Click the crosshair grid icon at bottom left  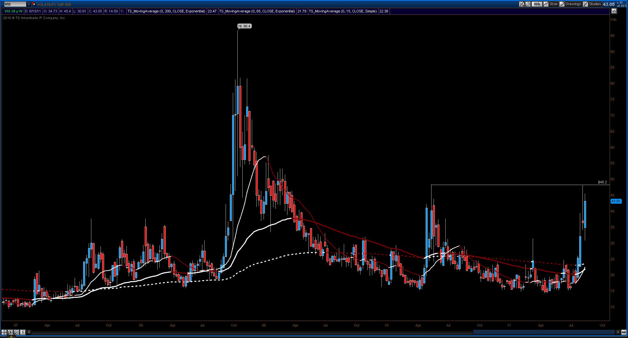click(4, 332)
